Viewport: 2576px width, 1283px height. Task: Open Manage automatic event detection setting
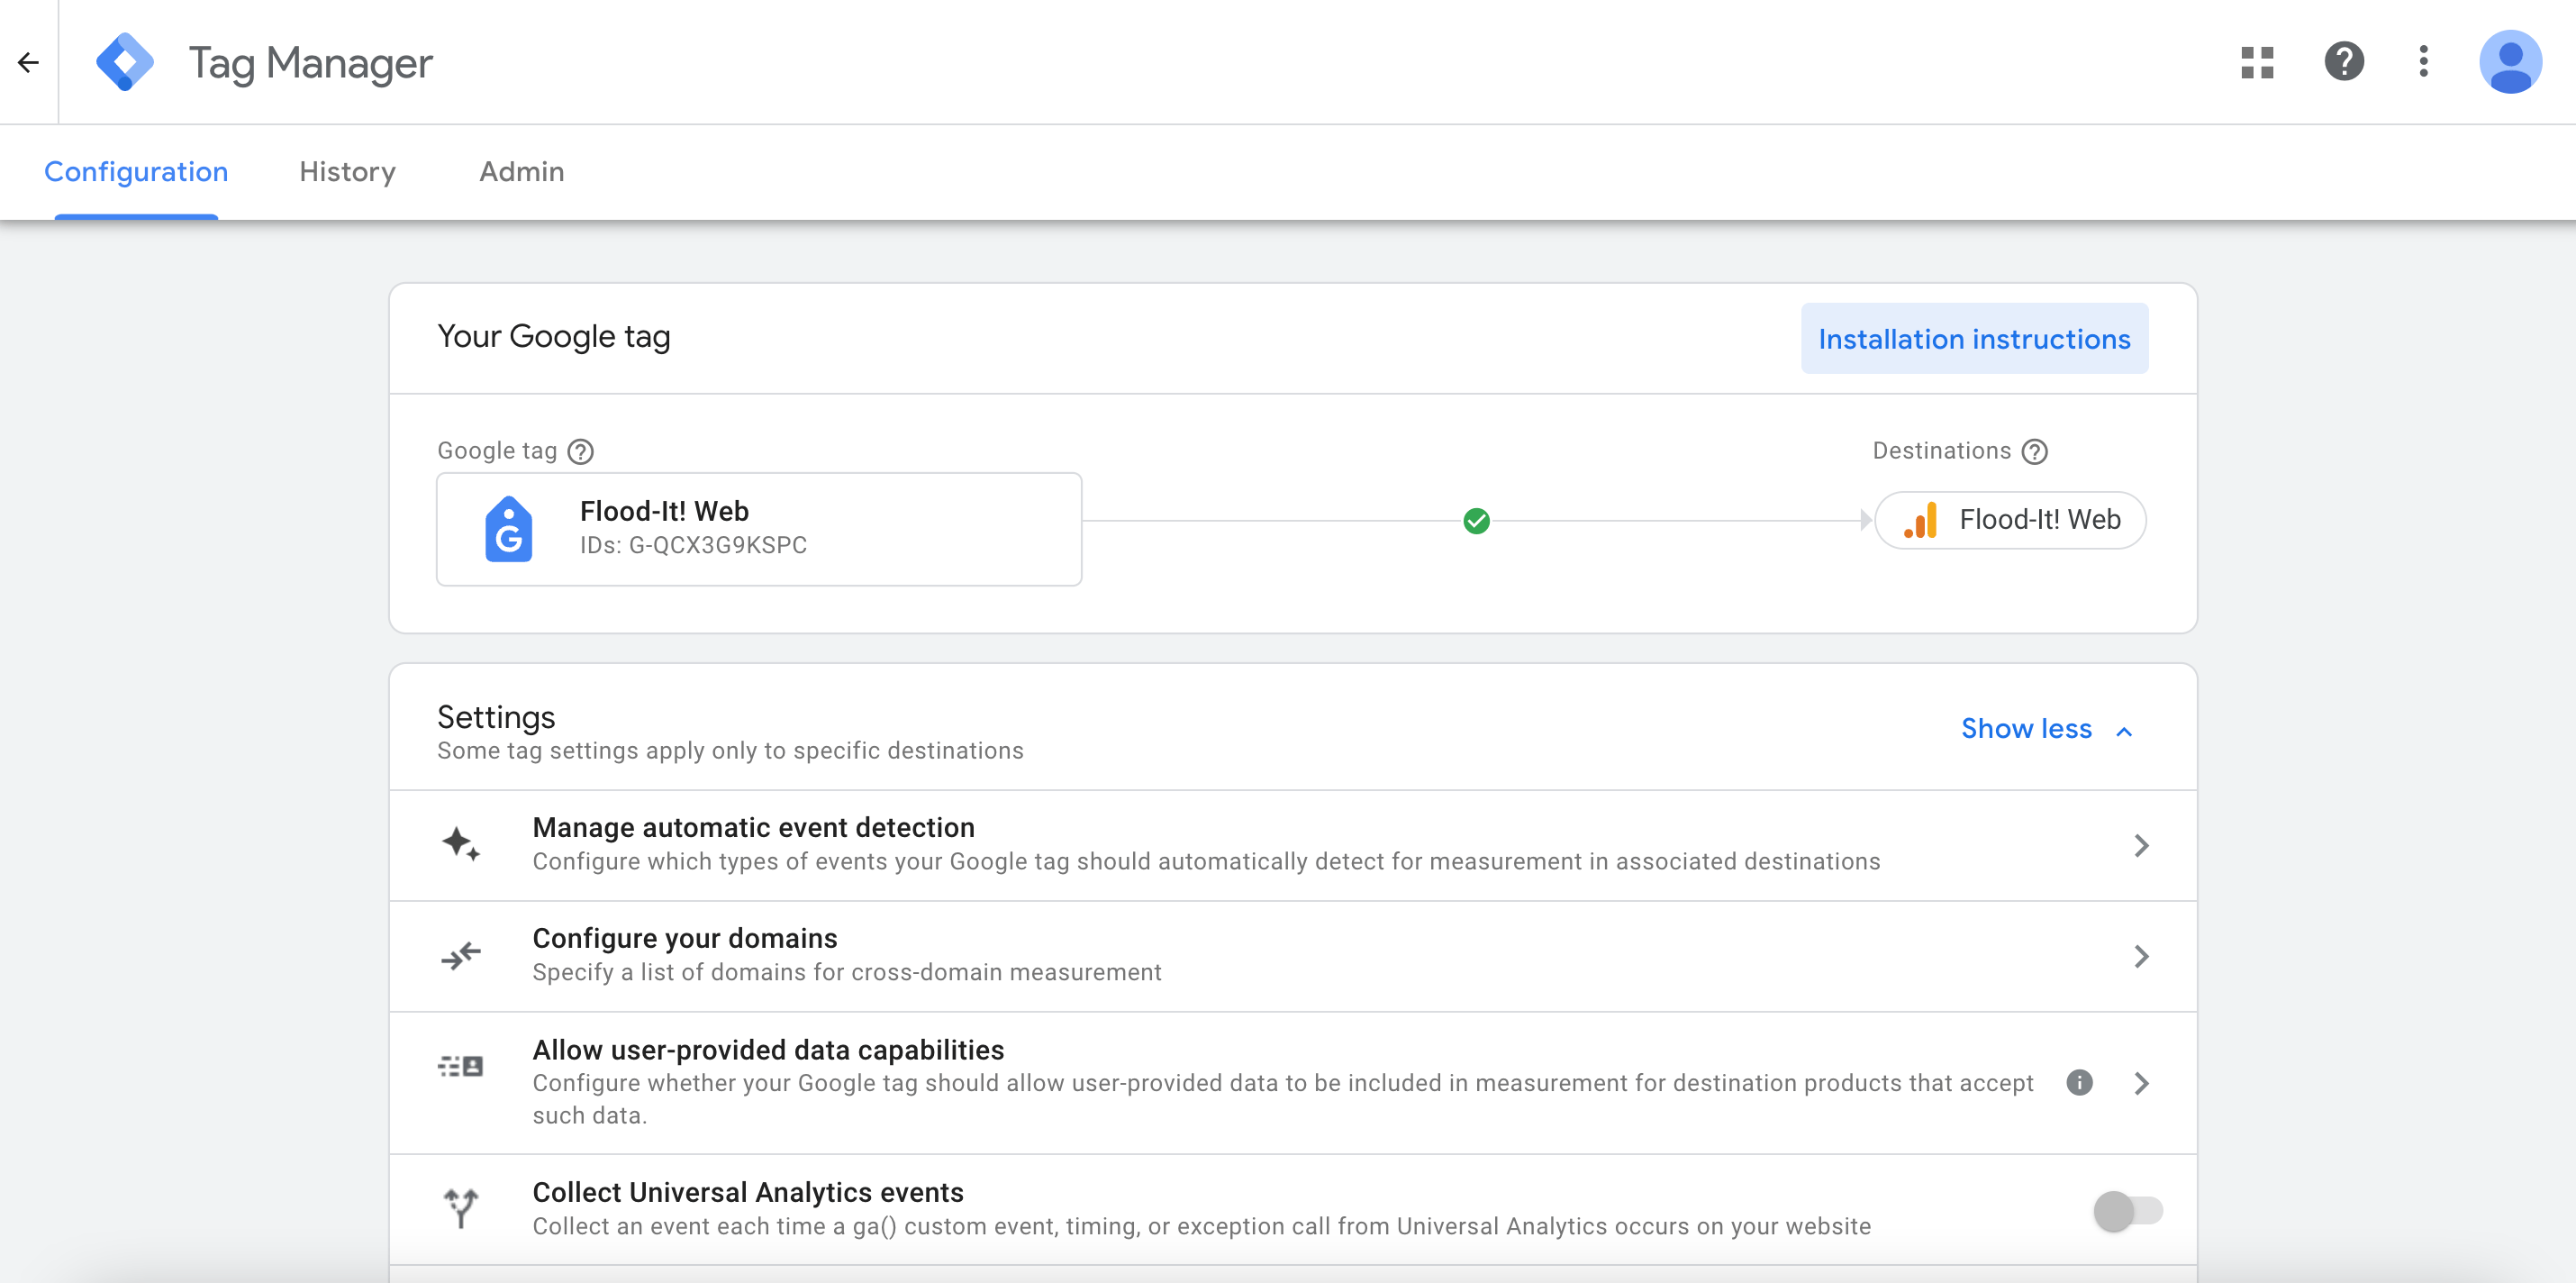point(1292,845)
